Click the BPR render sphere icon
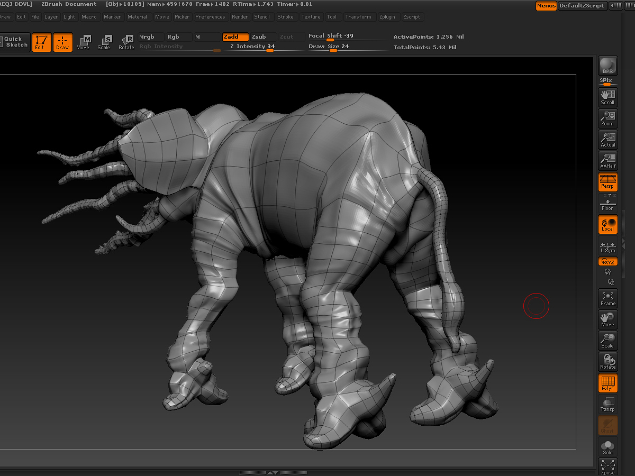The height and width of the screenshot is (476, 635). [608, 66]
